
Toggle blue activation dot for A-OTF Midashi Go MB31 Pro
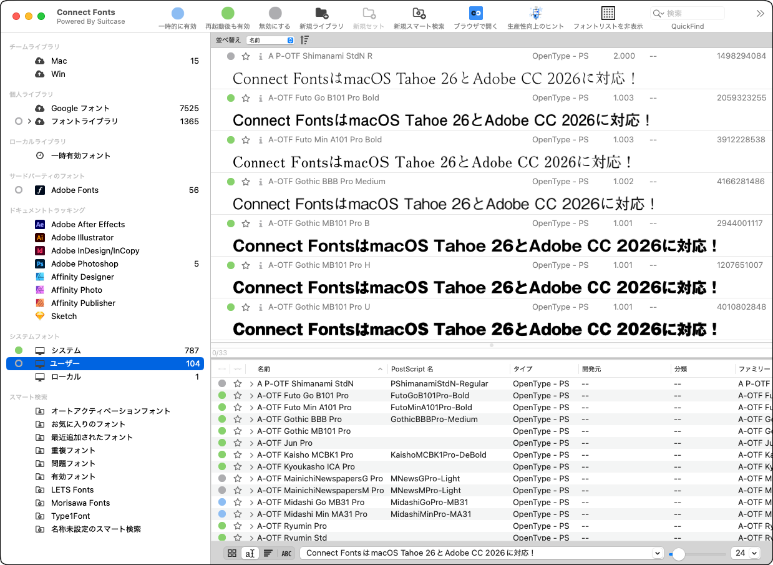tap(222, 503)
